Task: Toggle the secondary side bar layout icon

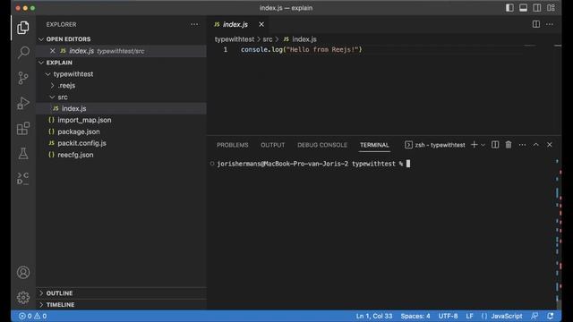Action: pyautogui.click(x=537, y=8)
